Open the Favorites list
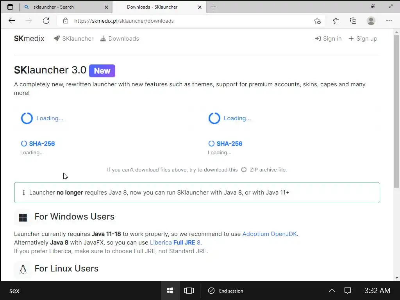Screen dimensions: 400x300 tap(336, 21)
